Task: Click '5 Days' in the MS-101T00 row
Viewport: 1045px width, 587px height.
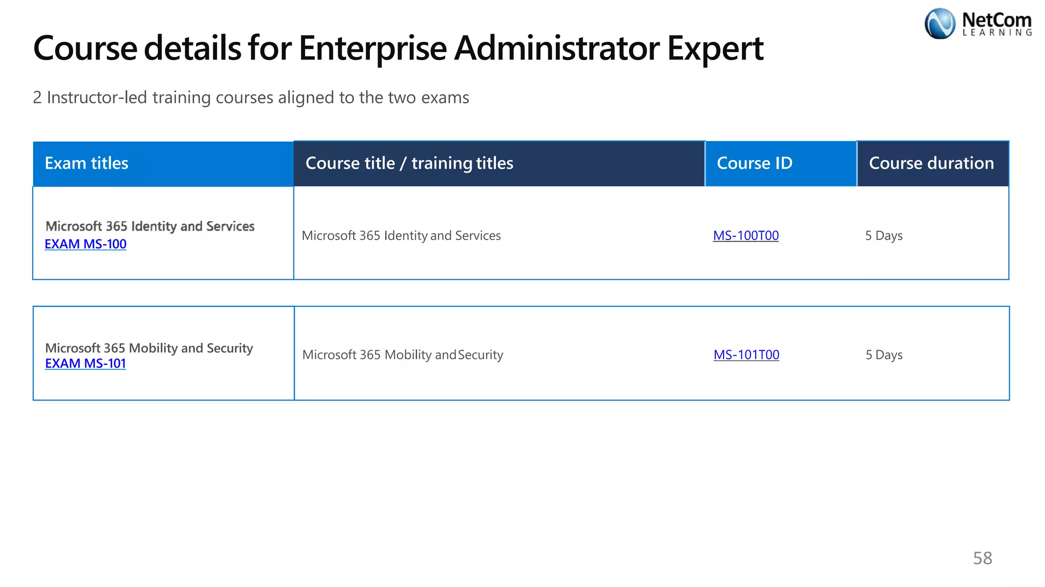Action: 884,355
